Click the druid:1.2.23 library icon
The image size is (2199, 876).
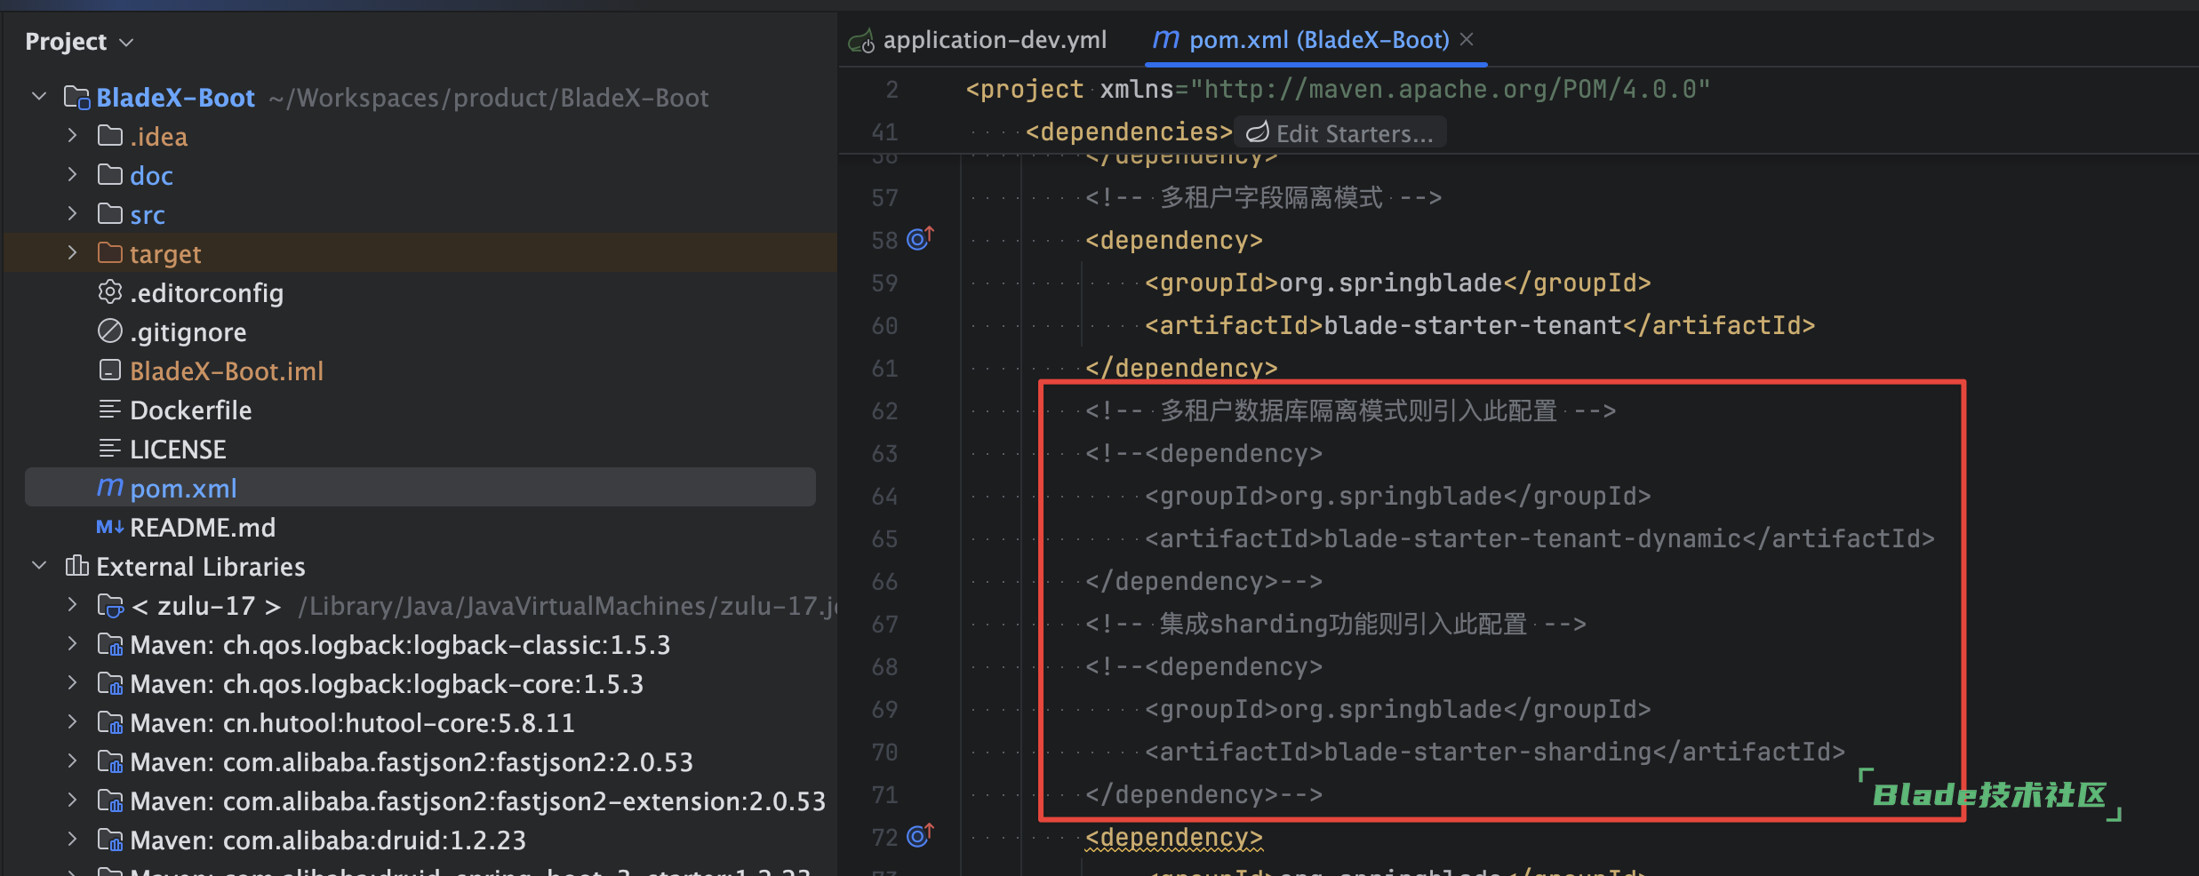[110, 840]
